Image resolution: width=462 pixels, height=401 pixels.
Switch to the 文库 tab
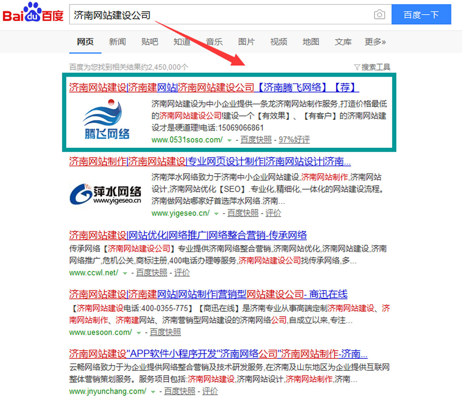pyautogui.click(x=343, y=42)
